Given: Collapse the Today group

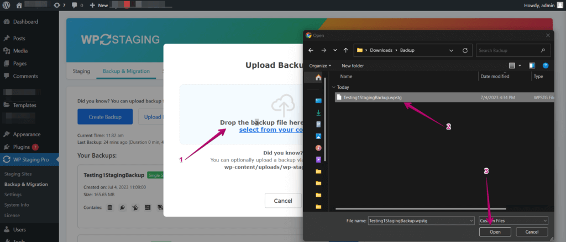Looking at the screenshot, I should (x=334, y=87).
